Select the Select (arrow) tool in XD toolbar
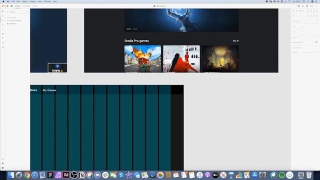 tap(2, 11)
